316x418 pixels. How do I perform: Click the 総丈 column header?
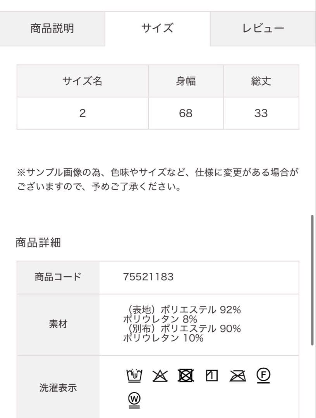[262, 81]
